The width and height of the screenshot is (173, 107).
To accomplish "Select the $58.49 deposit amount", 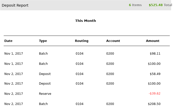I will click(x=155, y=74).
